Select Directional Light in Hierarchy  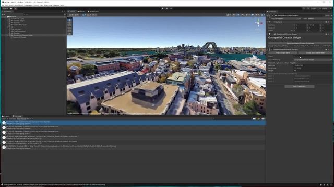17,19
